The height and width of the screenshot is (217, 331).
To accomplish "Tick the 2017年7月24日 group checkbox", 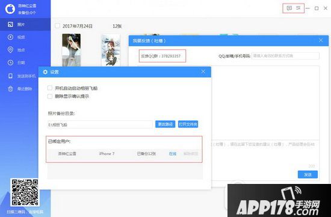I will [x=57, y=26].
